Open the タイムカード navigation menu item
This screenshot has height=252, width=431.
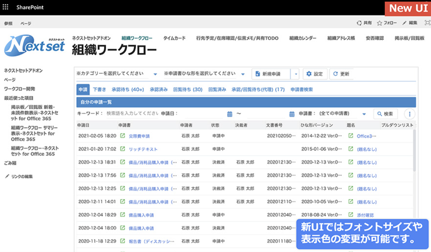click(174, 38)
